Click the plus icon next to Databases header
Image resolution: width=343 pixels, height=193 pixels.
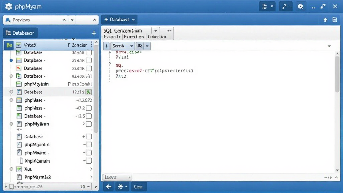(94, 33)
